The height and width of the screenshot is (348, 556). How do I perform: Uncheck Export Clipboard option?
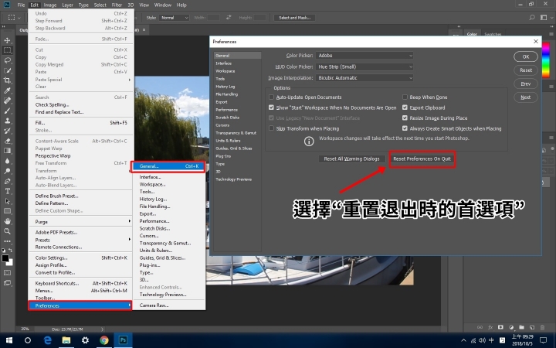coord(405,107)
